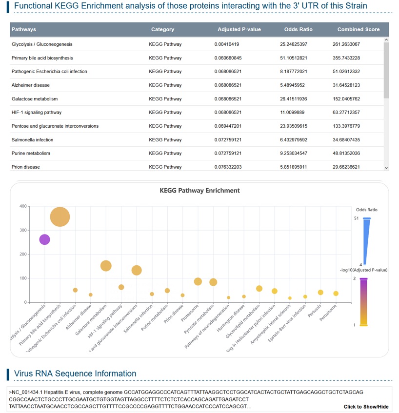Screen dimensions: 399x413
Task: Click the Proteasome bubble in the chart
Action: (x=198, y=281)
